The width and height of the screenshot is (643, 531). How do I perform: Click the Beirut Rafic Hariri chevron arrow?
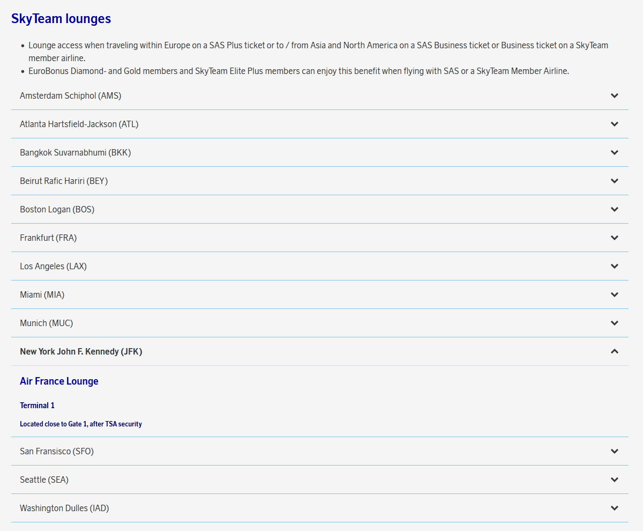pyautogui.click(x=614, y=181)
